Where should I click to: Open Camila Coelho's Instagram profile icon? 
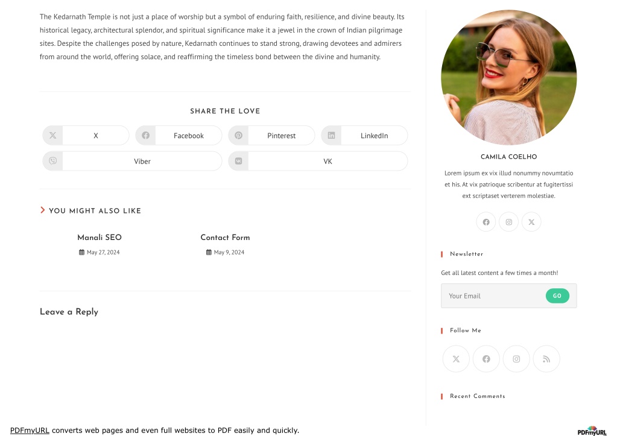click(x=509, y=222)
